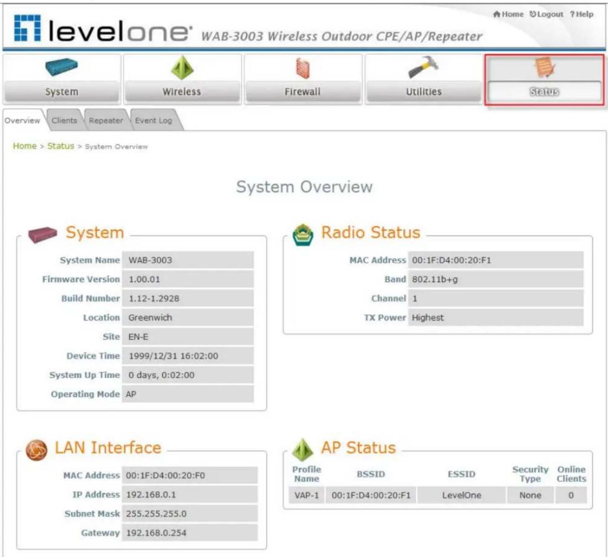Click the Security Type cell None
Screen dimensions: 608x557
(530, 495)
